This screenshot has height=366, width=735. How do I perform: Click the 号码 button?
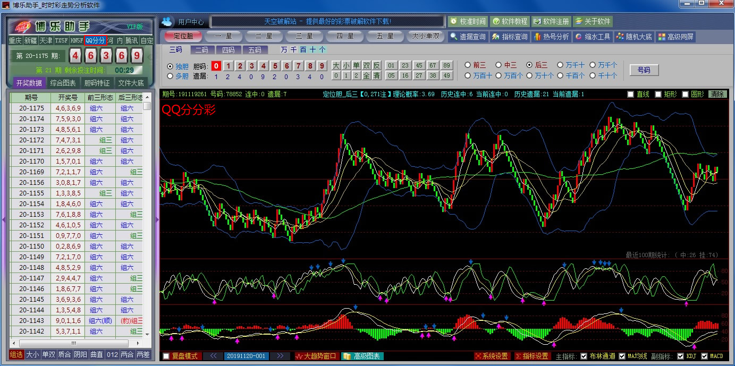pyautogui.click(x=644, y=70)
